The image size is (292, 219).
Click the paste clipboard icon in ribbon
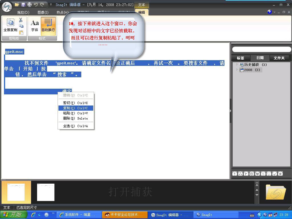click(x=21, y=32)
